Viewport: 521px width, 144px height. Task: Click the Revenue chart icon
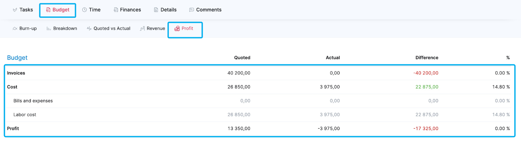tap(142, 29)
